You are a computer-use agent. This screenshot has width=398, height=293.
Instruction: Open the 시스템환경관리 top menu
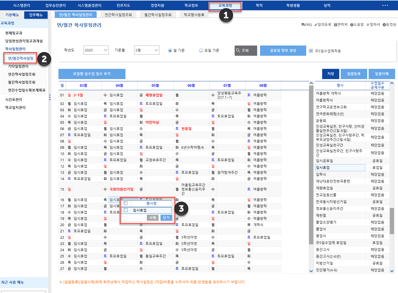tap(90, 5)
